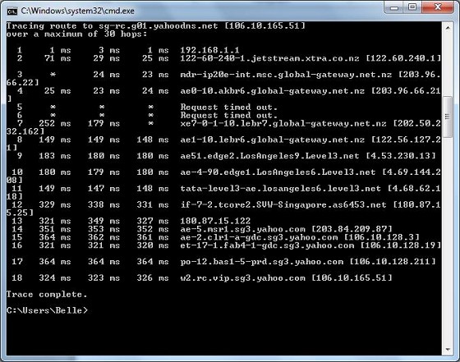This screenshot has height=362, width=460.
Task: Click the 'Tracing route to' header line
Action: [x=156, y=25]
